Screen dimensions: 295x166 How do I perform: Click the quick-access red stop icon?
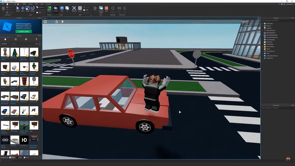(x=18, y=4)
